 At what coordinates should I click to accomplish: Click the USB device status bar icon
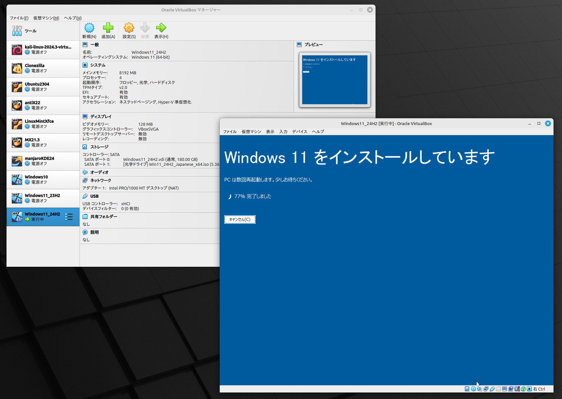click(492, 389)
